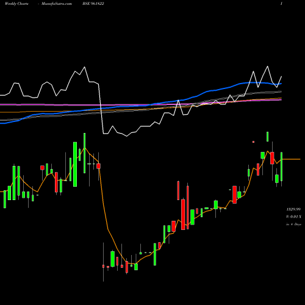
Task: Click the 'Weekly Charts' title text
Action: (16, 4)
